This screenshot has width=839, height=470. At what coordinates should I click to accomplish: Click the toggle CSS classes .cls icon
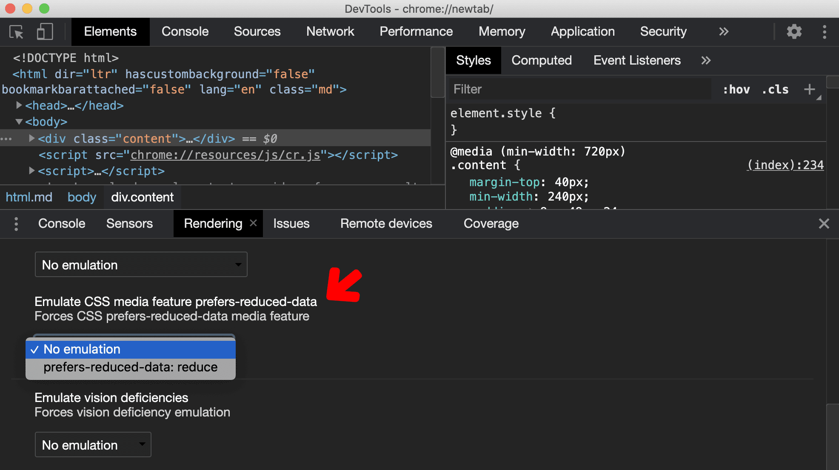(777, 89)
